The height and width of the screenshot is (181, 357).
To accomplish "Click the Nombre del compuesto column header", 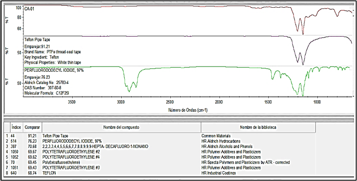I will [x=121, y=127].
